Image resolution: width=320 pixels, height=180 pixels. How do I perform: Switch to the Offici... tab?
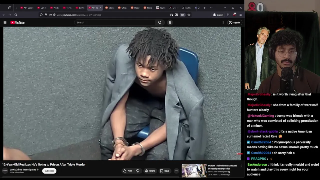(122, 8)
